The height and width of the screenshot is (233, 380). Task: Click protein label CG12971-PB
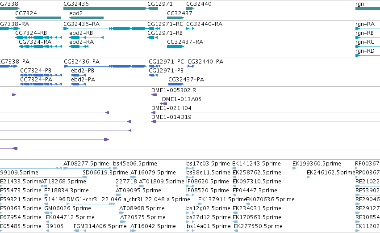(x=166, y=71)
